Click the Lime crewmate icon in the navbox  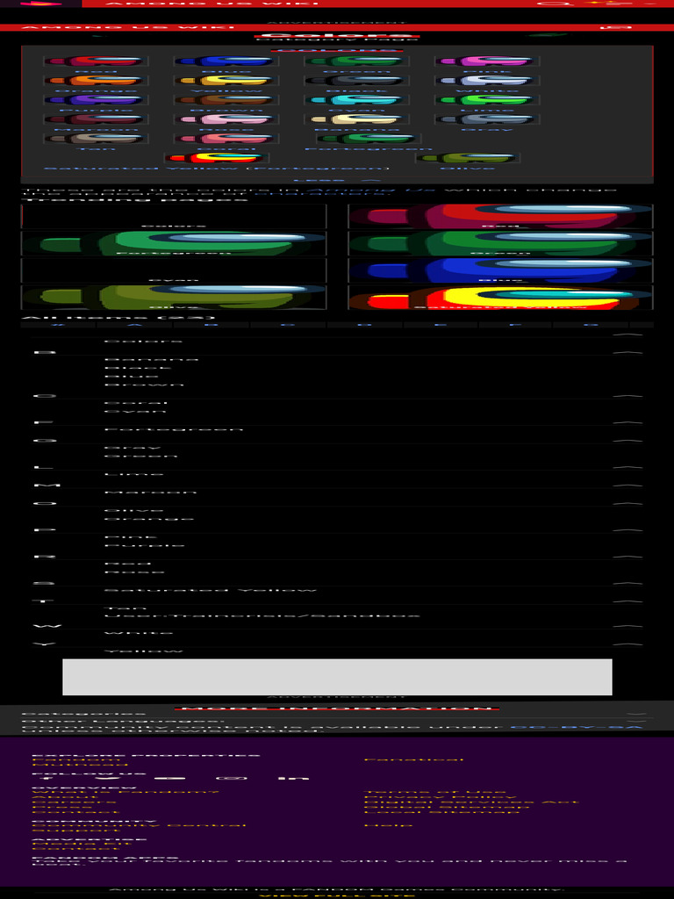pos(486,100)
